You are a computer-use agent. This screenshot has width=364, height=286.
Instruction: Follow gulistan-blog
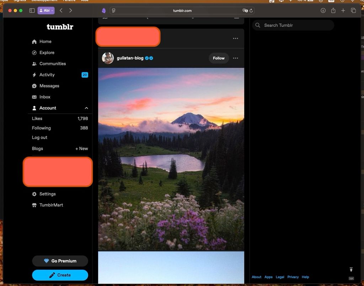219,58
